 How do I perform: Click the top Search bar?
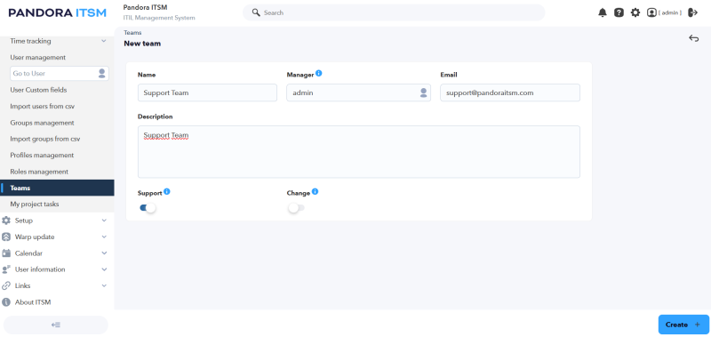point(394,12)
